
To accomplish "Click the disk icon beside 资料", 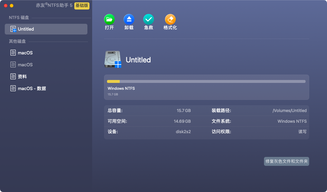I will coord(13,76).
